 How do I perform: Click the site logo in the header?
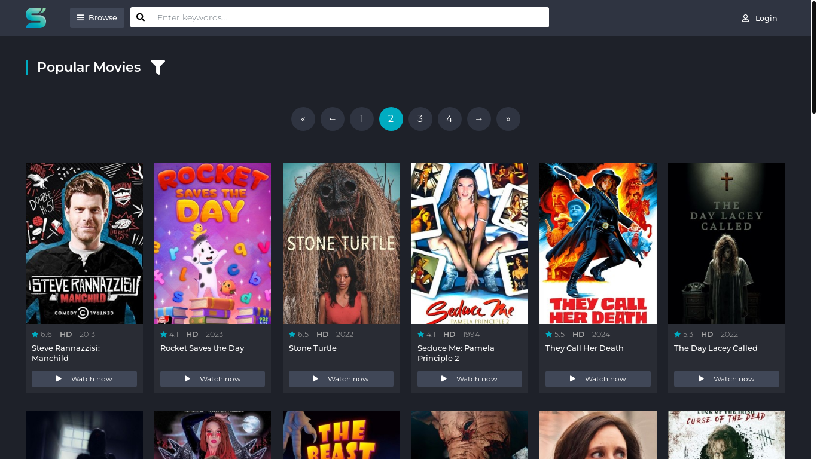point(36,18)
